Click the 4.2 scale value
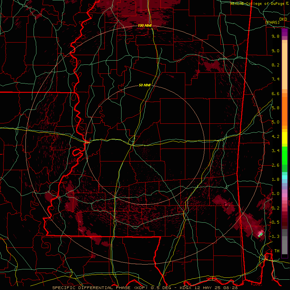 tap(275, 137)
